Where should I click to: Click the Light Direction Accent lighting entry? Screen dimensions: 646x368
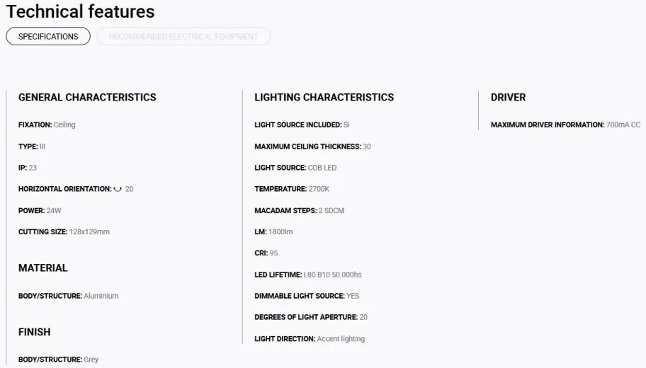click(x=310, y=339)
